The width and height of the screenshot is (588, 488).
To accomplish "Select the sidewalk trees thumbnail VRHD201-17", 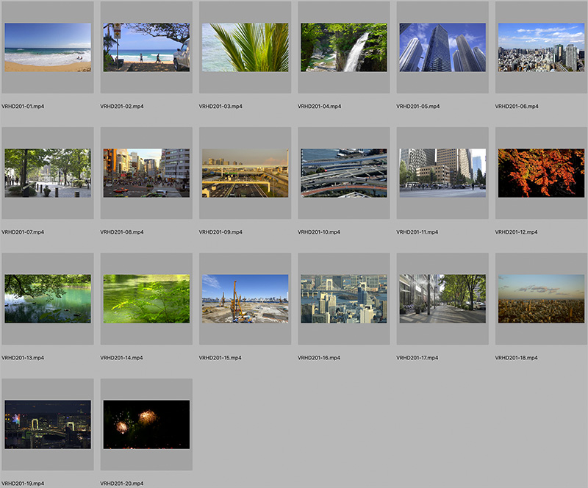I will (x=442, y=298).
